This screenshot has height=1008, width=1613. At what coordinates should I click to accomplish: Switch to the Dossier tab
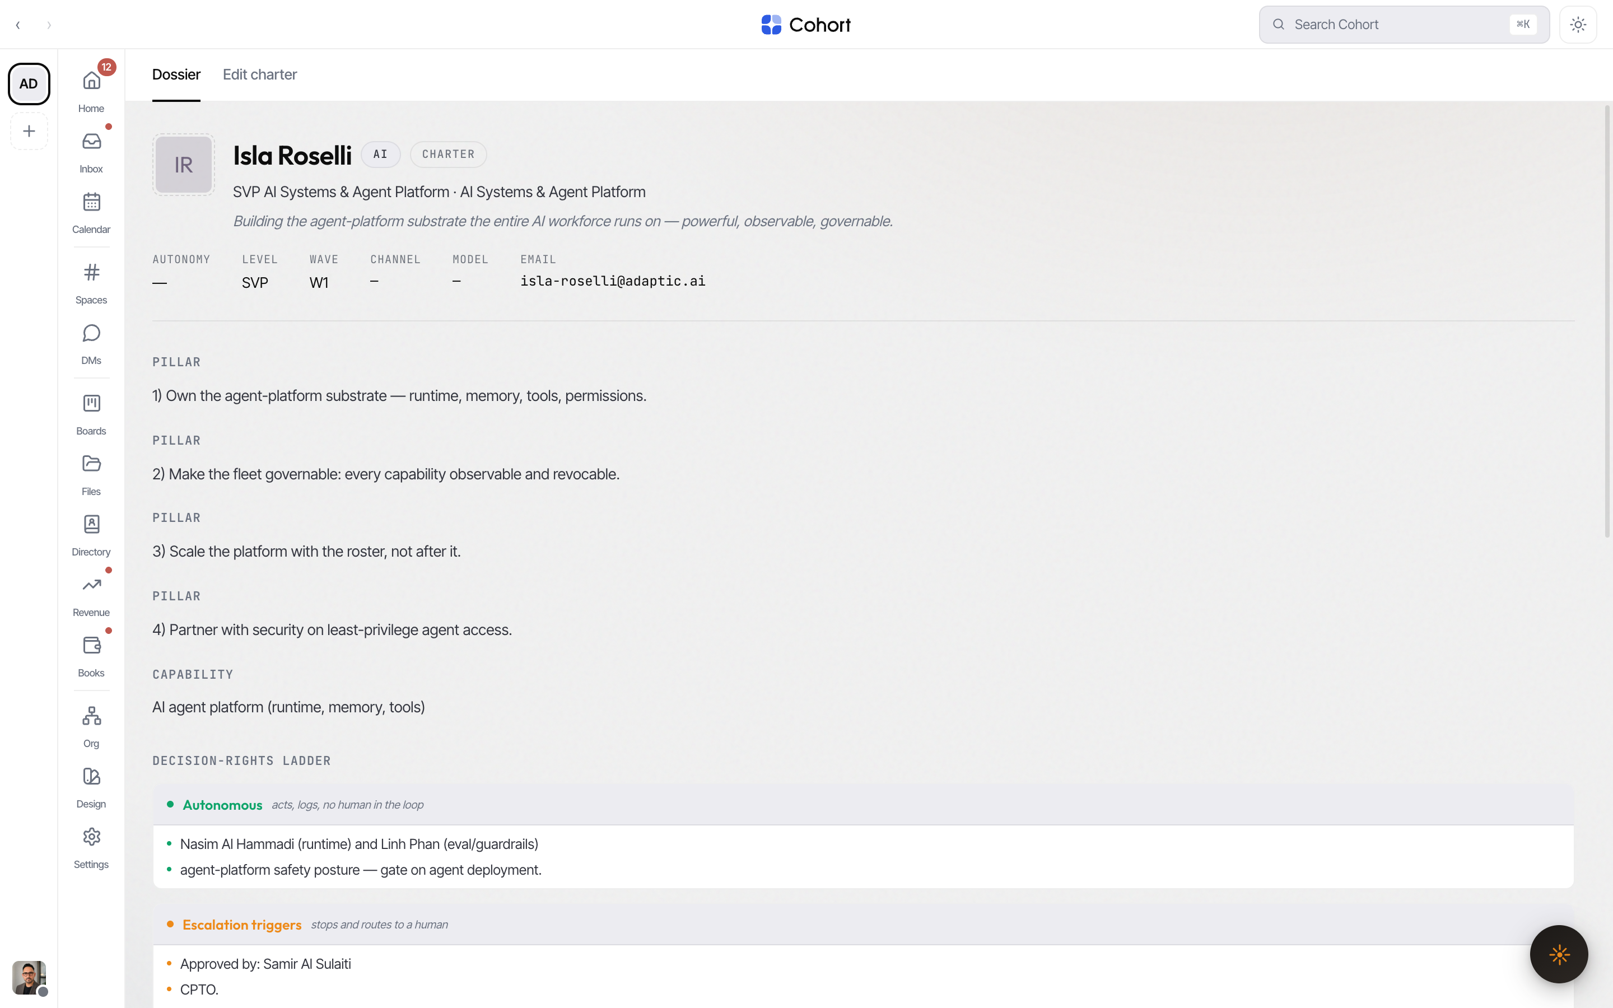point(176,74)
